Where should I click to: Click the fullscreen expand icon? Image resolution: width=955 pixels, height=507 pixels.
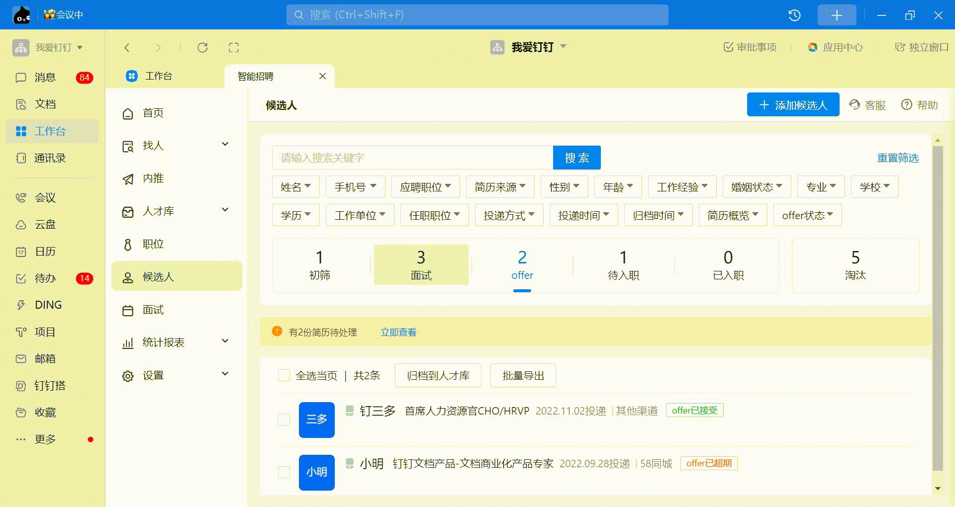coord(234,48)
